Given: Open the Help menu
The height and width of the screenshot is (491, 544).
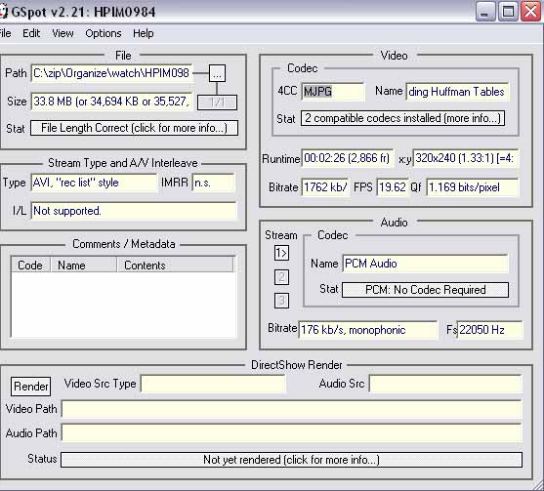Looking at the screenshot, I should 144,33.
